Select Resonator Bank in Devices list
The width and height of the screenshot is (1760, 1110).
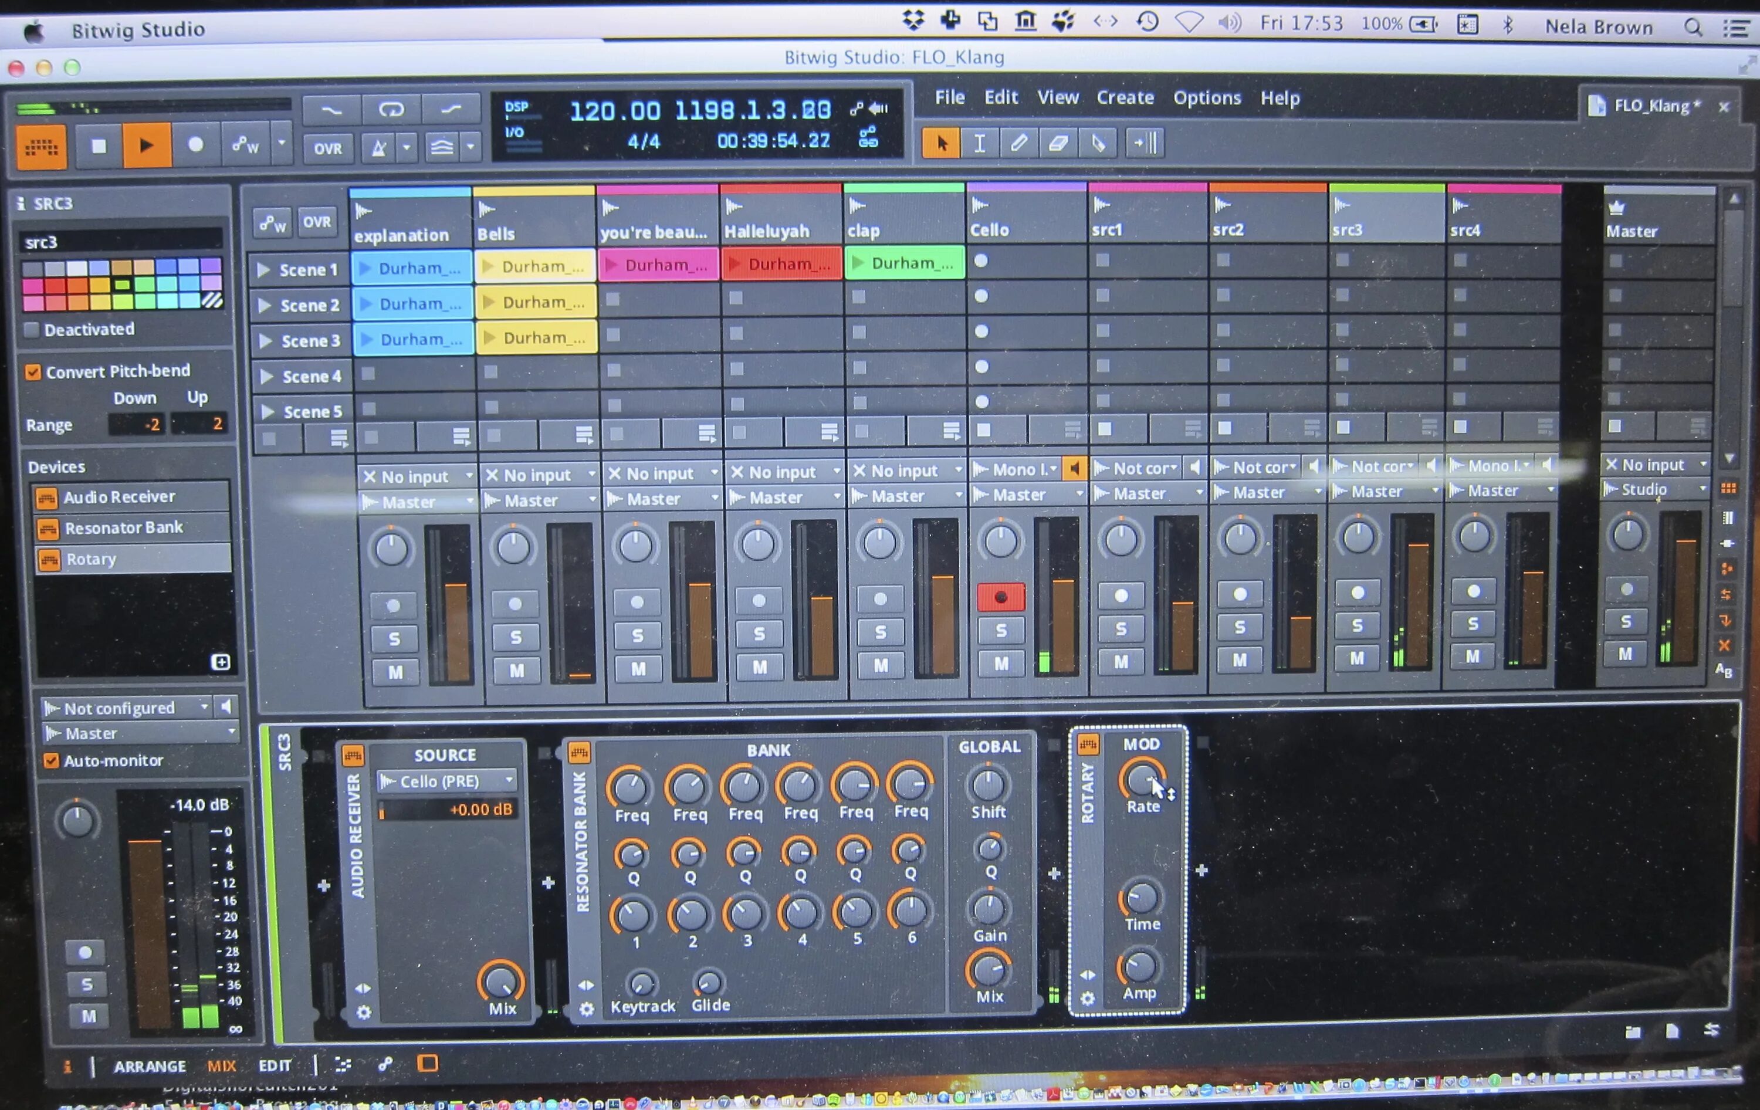click(x=124, y=527)
